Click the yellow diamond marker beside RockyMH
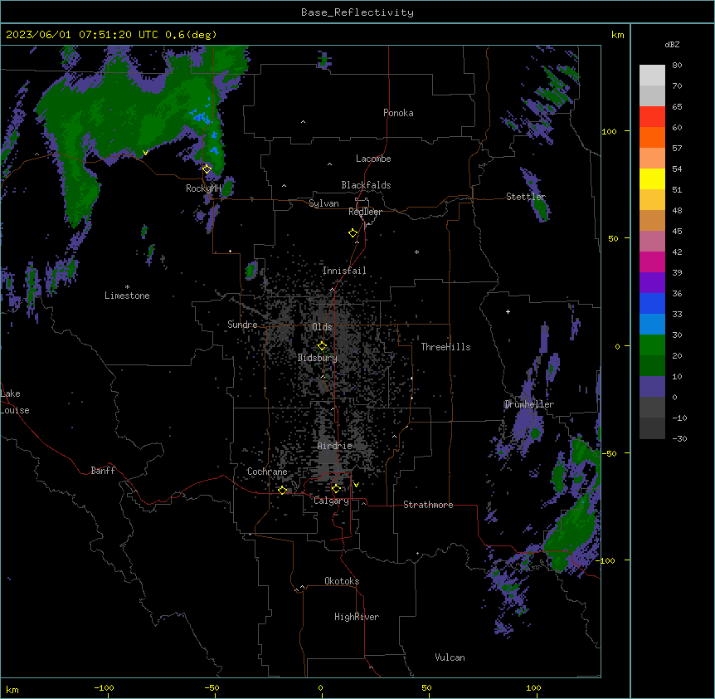The width and height of the screenshot is (715, 699). pyautogui.click(x=207, y=169)
